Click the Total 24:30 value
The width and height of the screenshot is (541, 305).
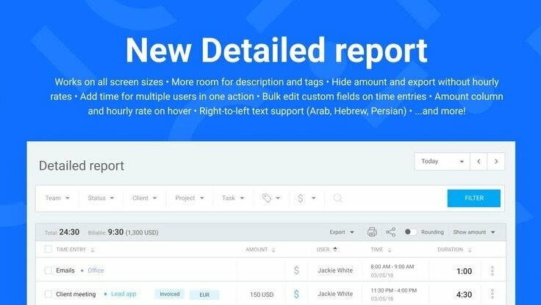point(69,232)
